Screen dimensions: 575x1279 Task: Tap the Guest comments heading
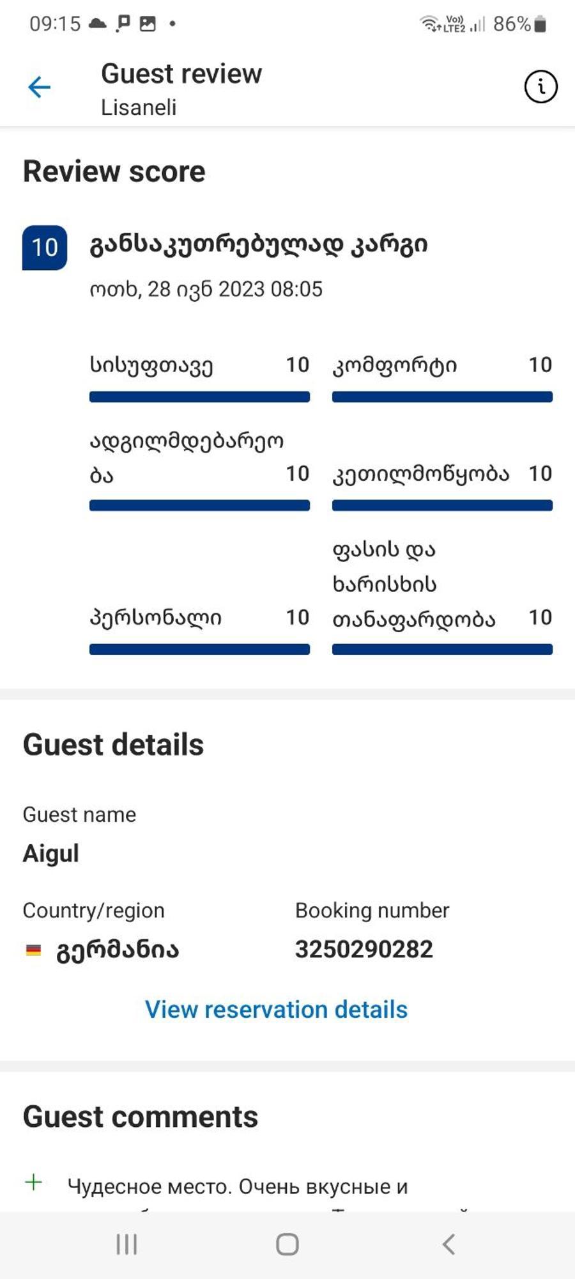[141, 1117]
